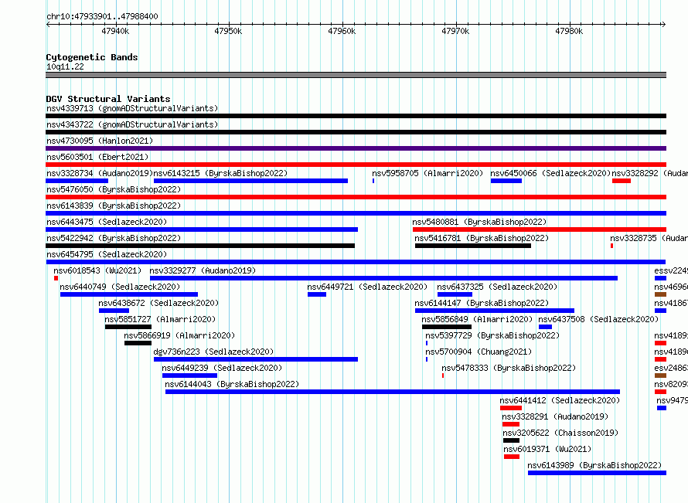
Task: Click the black bar under nsv5416781
Action: pyautogui.click(x=473, y=246)
